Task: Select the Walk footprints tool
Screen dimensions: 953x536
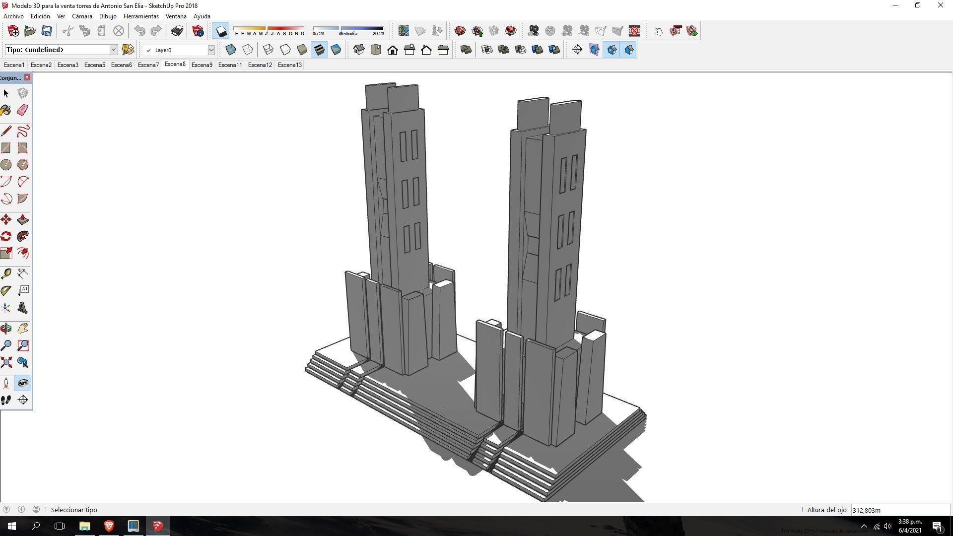Action: [x=6, y=400]
